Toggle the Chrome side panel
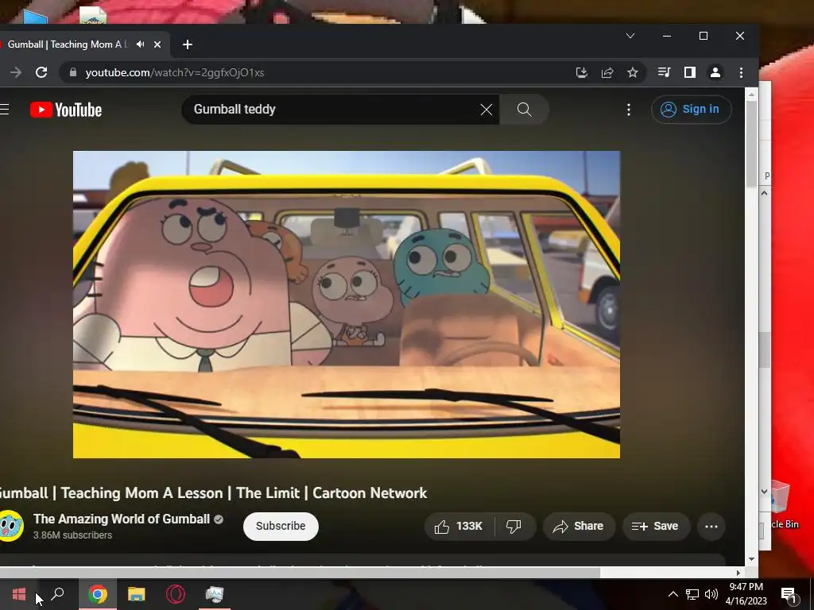 (689, 72)
